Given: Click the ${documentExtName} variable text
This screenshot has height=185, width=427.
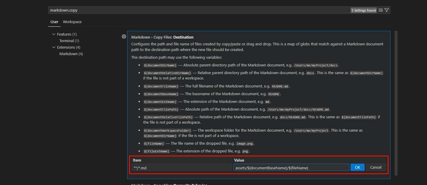Looking at the screenshot, I should 160,102.
